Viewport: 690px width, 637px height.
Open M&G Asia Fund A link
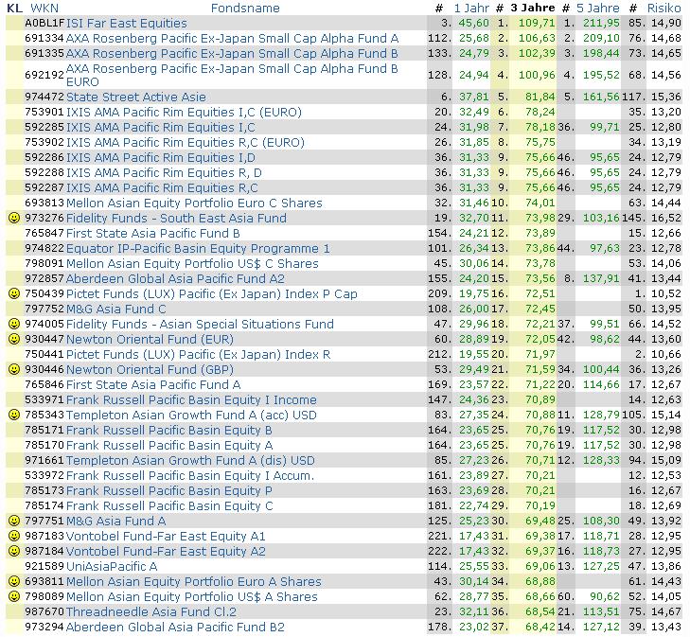click(x=115, y=521)
